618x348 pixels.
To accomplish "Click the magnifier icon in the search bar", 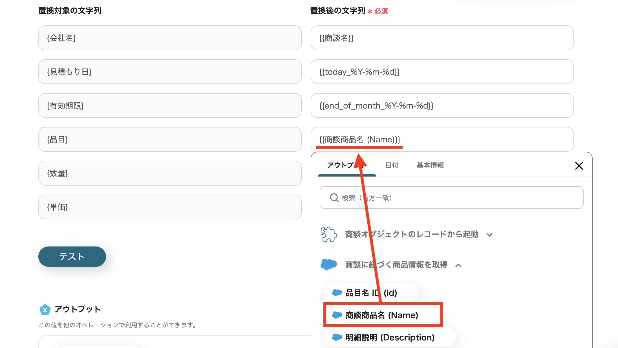I will point(334,198).
